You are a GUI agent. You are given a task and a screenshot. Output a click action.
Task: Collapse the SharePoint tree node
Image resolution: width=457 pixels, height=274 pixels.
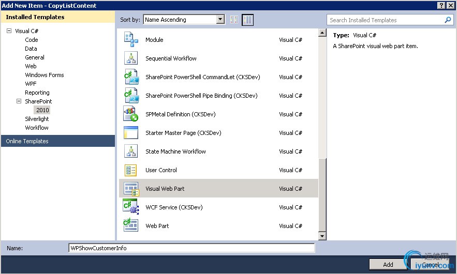click(x=19, y=101)
